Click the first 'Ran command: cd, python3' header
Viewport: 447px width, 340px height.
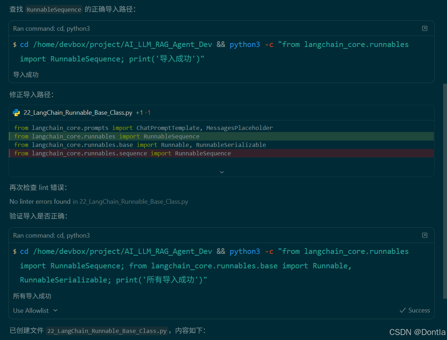[x=52, y=29]
